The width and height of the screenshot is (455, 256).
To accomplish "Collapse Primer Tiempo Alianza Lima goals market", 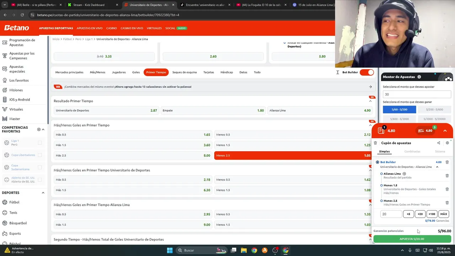I will tap(370, 205).
